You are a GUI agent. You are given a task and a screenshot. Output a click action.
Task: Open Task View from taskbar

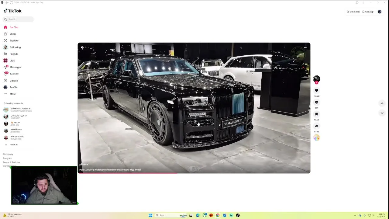(191, 215)
